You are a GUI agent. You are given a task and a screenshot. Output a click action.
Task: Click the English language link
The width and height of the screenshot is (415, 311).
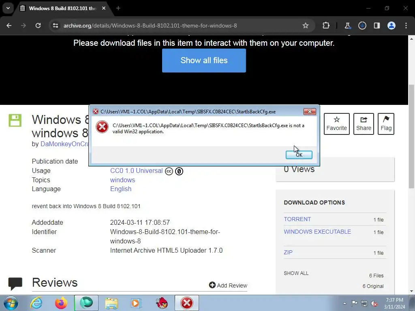pyautogui.click(x=121, y=189)
